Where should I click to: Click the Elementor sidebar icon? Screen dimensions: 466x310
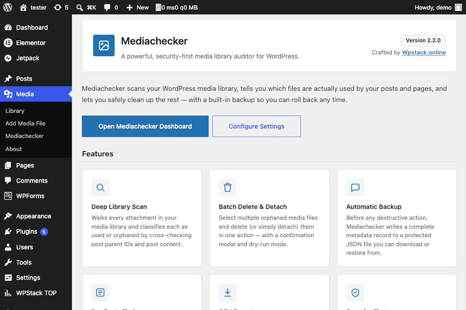8,43
